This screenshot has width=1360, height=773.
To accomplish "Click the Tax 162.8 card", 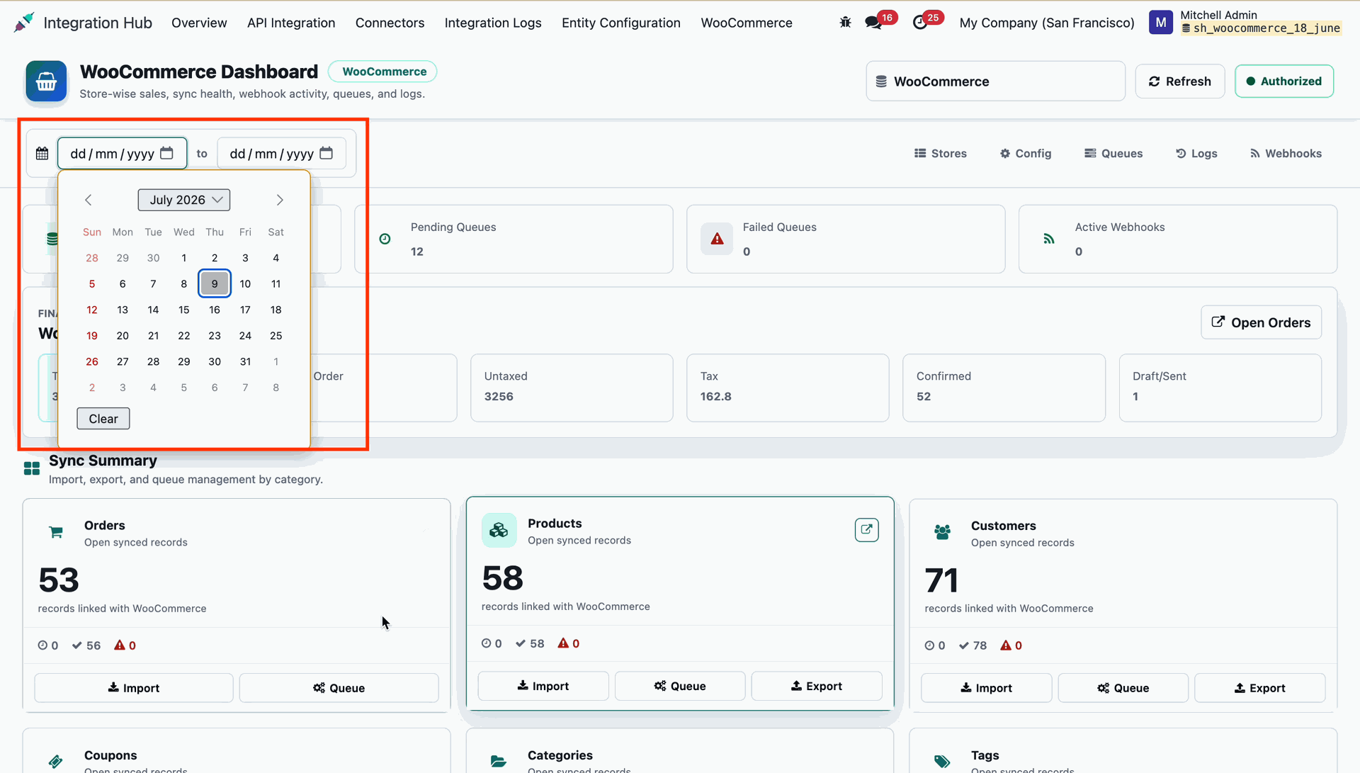I will pyautogui.click(x=788, y=388).
